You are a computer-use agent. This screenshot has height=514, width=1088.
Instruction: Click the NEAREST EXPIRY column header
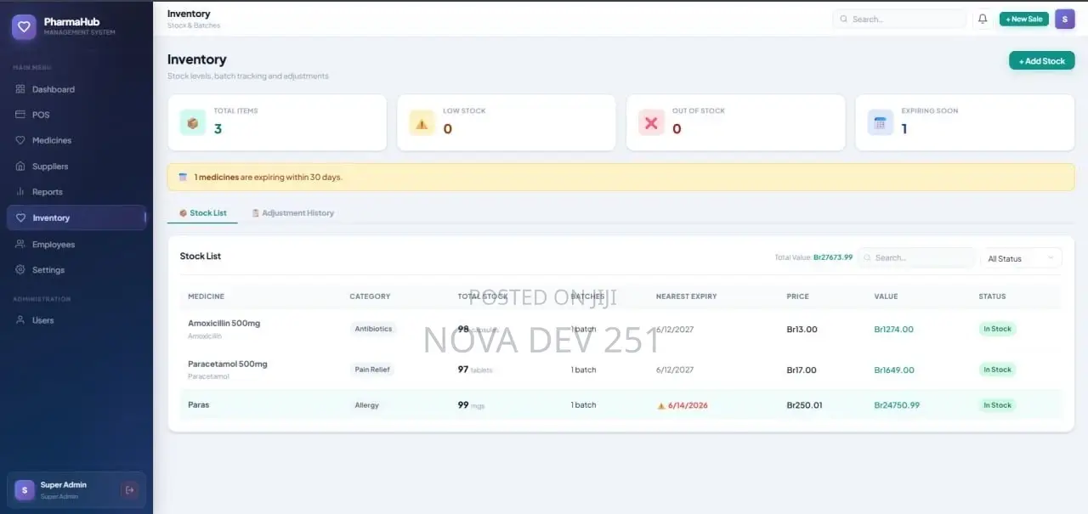[x=687, y=297]
